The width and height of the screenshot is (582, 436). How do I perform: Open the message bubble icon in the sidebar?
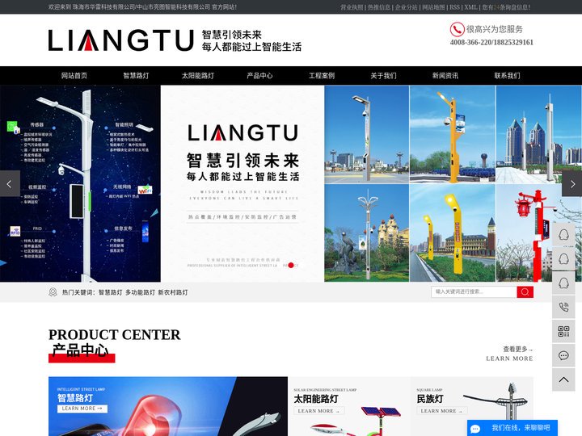[563, 355]
